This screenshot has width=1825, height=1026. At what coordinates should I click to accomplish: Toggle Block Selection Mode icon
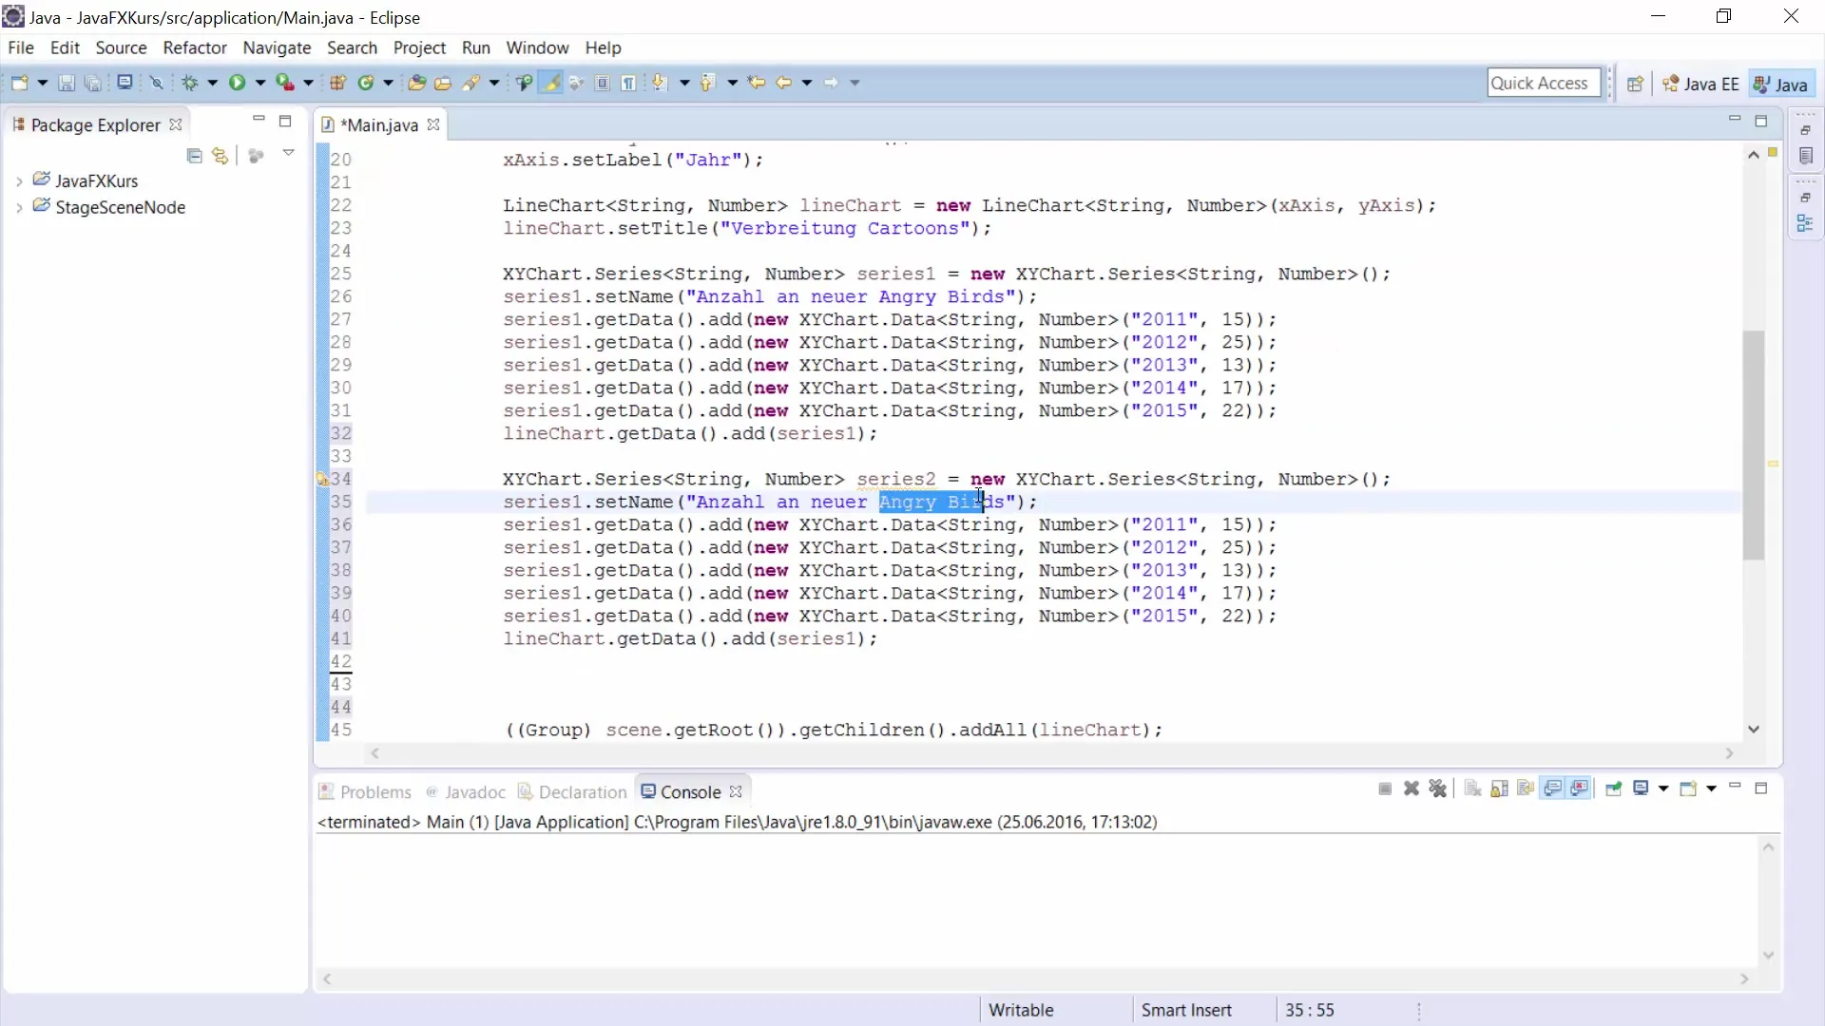point(603,84)
